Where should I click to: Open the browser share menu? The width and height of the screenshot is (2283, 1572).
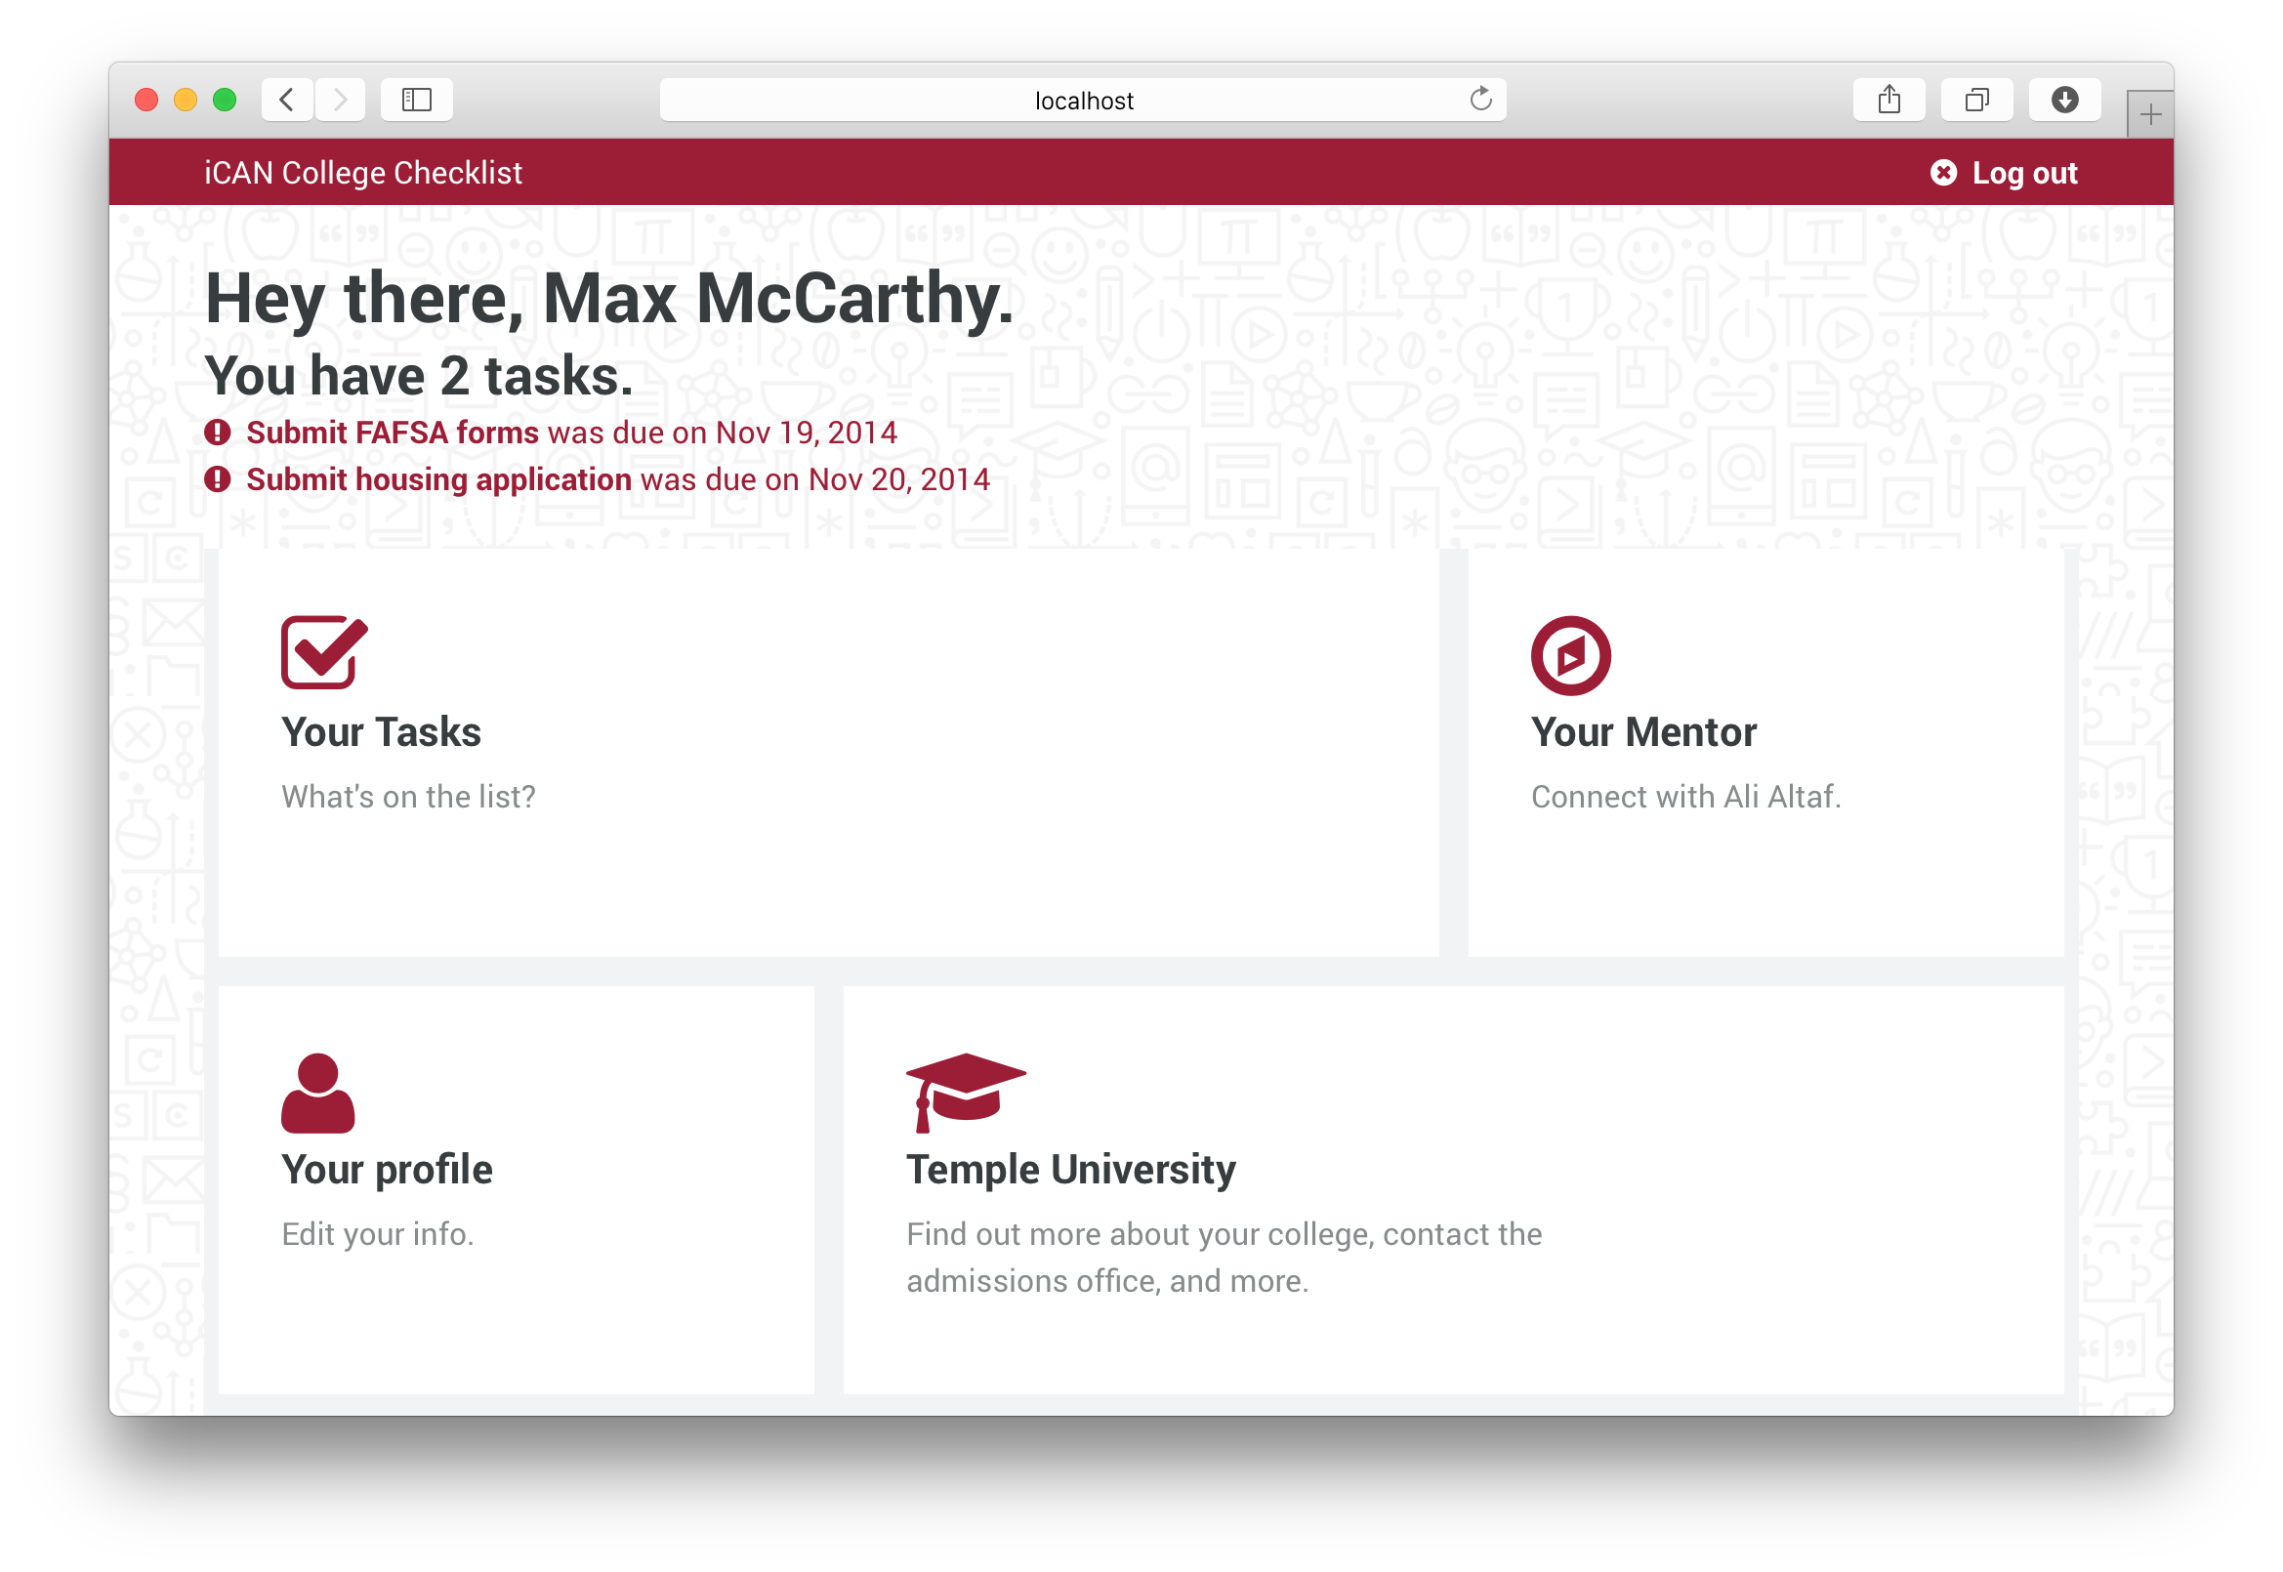click(x=1889, y=100)
